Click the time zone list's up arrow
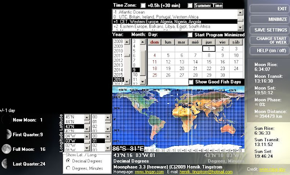The height and width of the screenshot is (175, 290). [x=240, y=13]
